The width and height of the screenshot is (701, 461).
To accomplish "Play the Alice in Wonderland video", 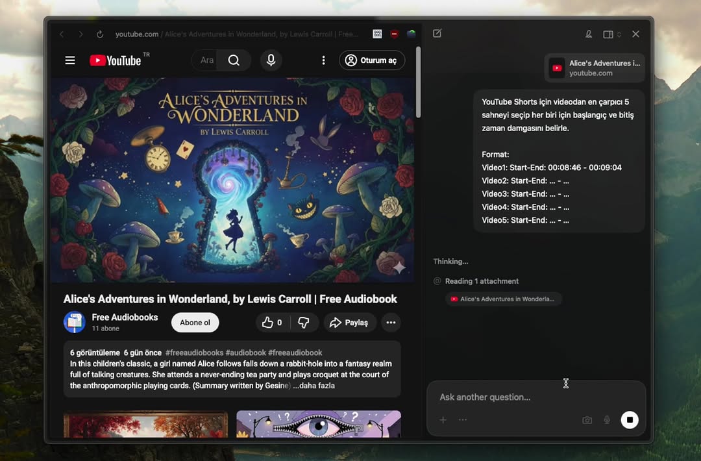I will point(232,180).
